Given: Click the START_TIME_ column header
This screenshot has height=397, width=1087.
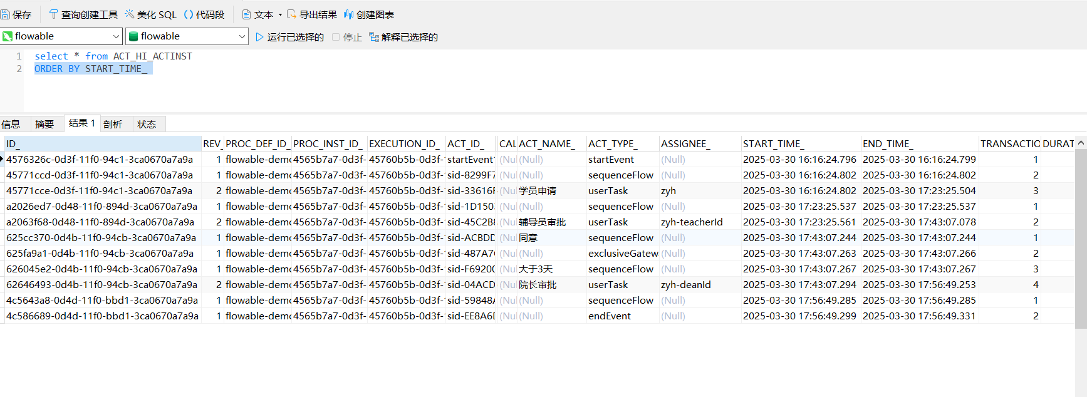Looking at the screenshot, I should (774, 144).
